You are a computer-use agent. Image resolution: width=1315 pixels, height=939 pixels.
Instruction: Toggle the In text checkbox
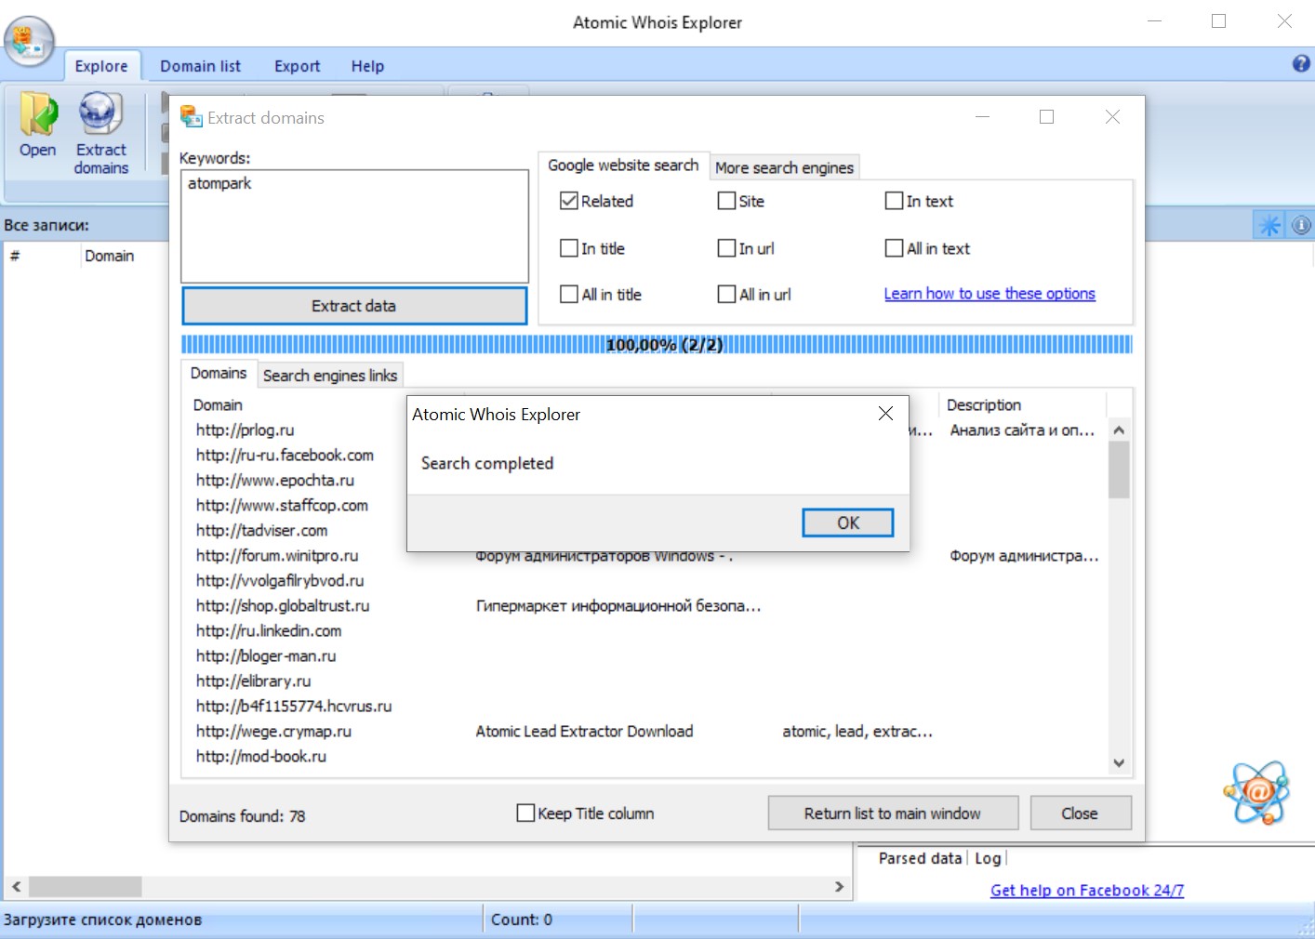click(x=895, y=201)
